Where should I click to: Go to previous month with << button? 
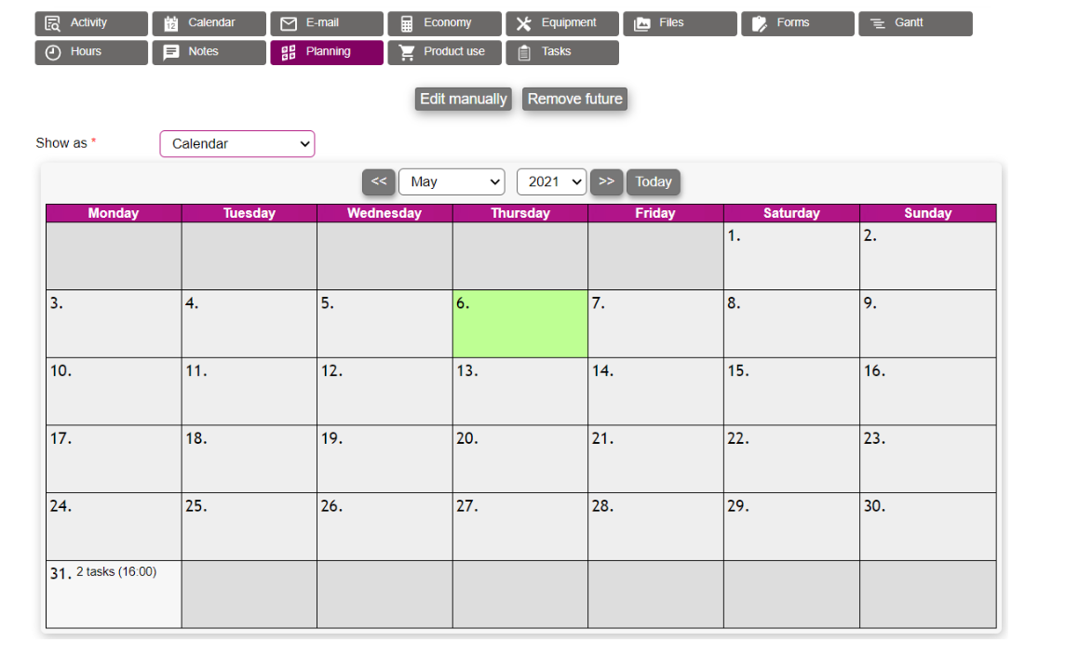pos(379,182)
